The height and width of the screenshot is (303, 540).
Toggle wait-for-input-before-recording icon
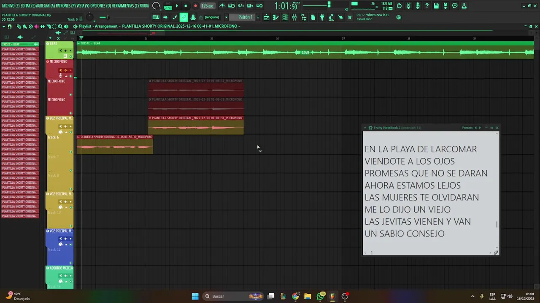pos(232,6)
